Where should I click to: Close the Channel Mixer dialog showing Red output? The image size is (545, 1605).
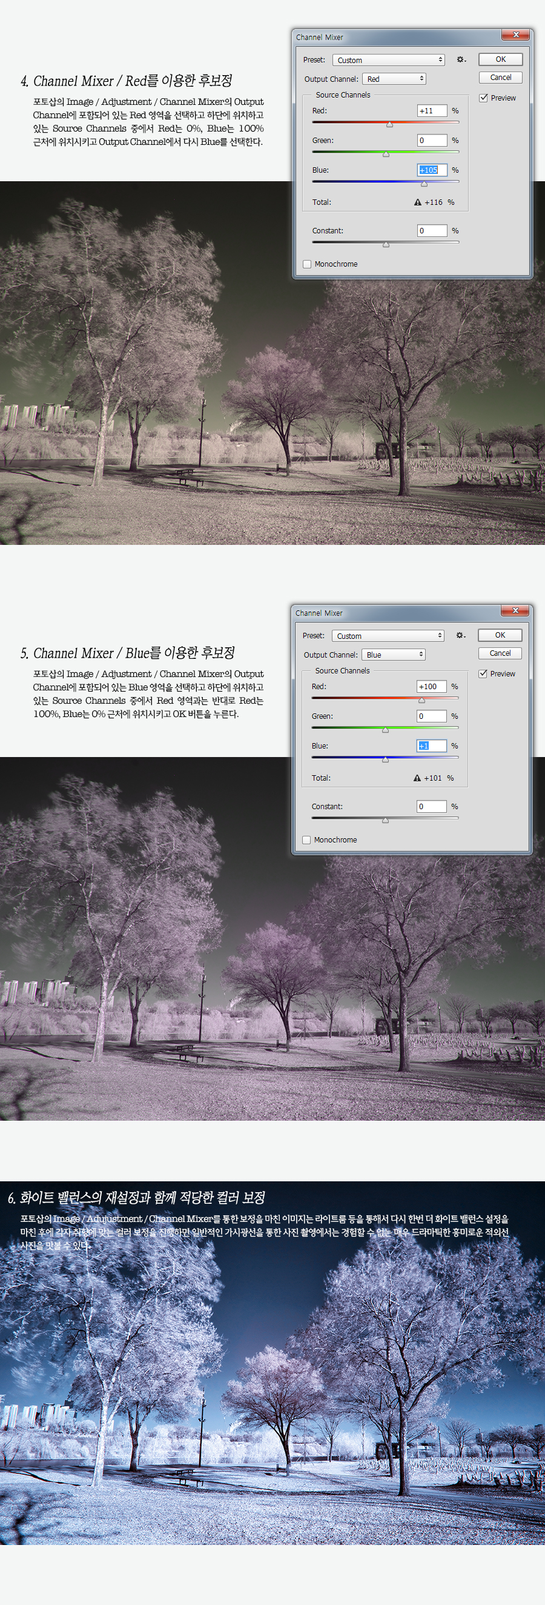click(515, 35)
